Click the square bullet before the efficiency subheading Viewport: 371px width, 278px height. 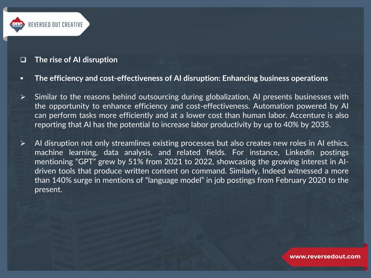click(x=22, y=78)
